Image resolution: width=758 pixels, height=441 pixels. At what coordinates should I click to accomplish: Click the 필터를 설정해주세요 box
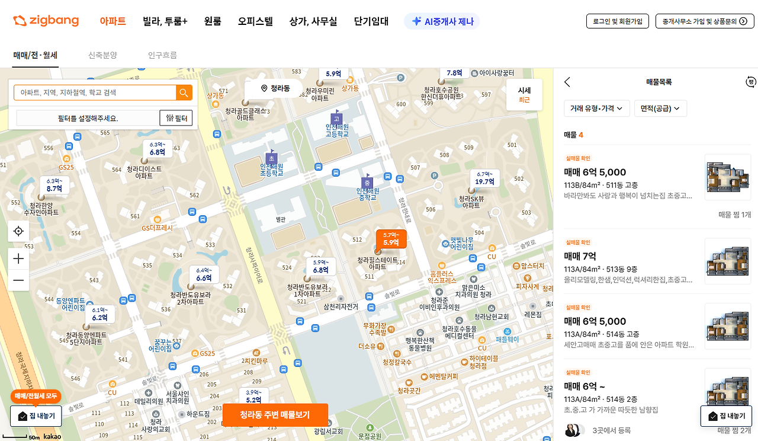coord(88,118)
